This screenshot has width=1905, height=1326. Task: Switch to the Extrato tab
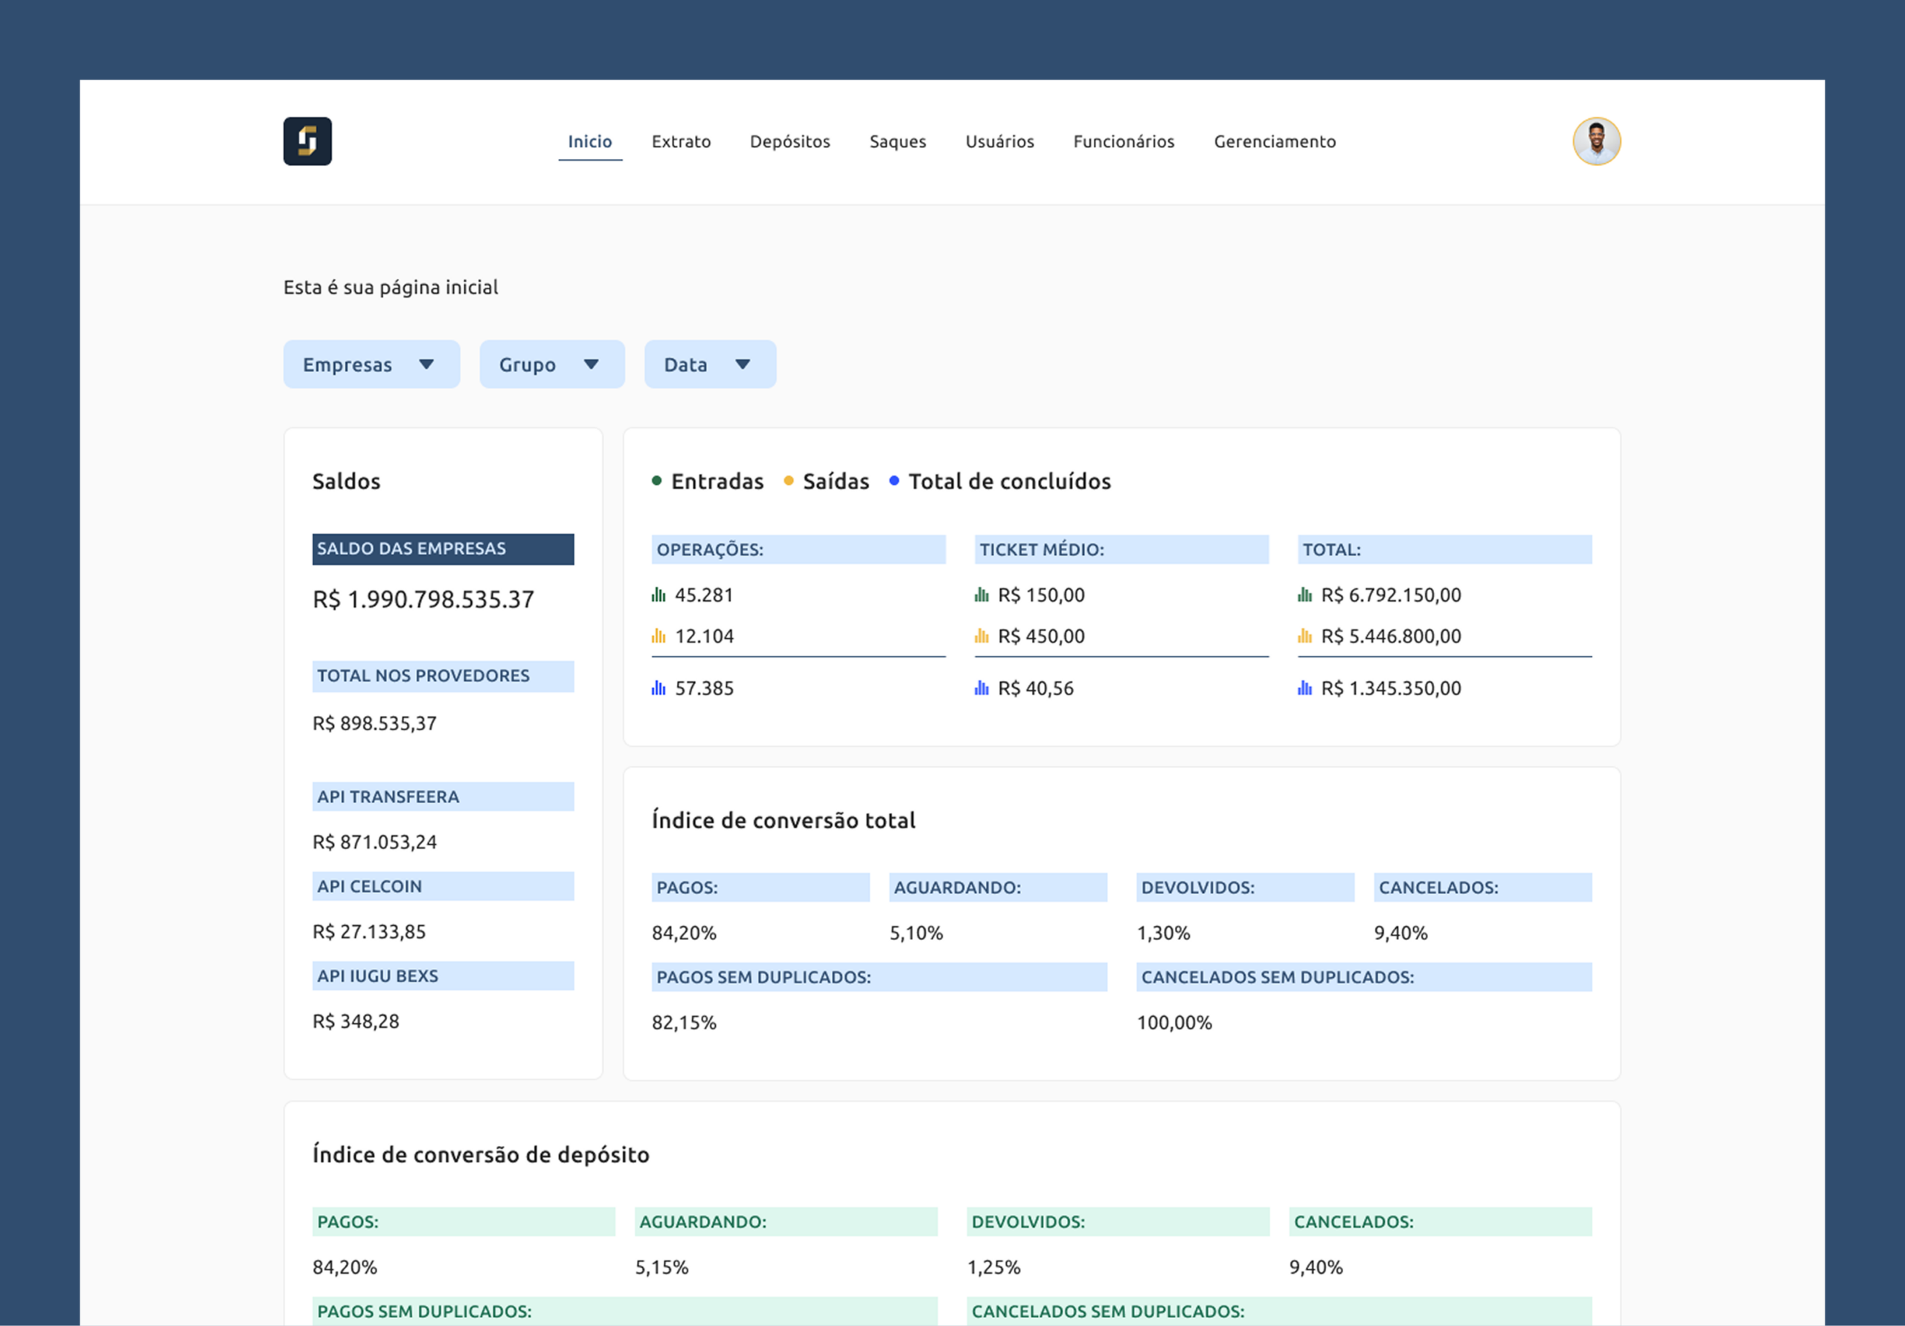pyautogui.click(x=681, y=142)
